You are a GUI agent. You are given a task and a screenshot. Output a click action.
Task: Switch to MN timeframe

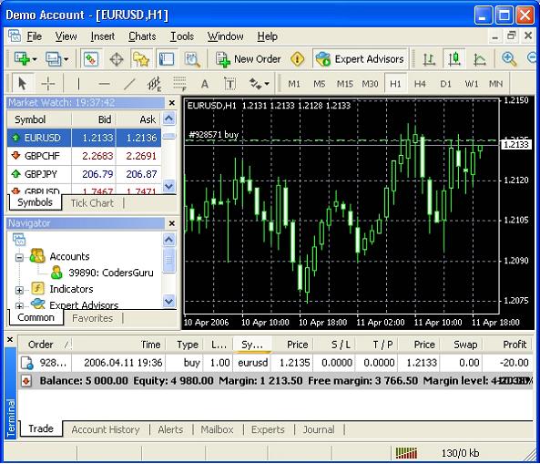pyautogui.click(x=496, y=84)
